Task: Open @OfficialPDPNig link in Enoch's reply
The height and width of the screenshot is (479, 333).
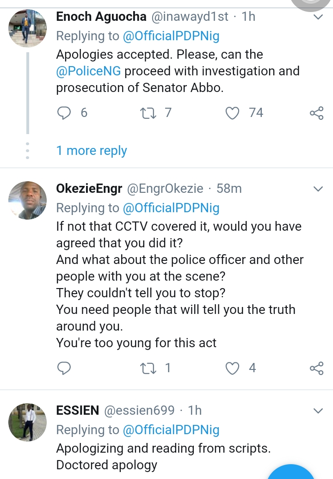Action: [x=171, y=36]
